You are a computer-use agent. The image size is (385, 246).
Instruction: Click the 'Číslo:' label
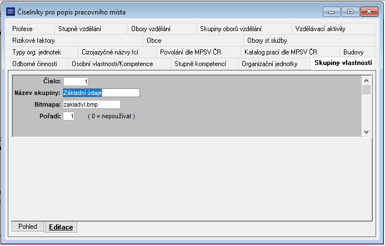tap(52, 81)
